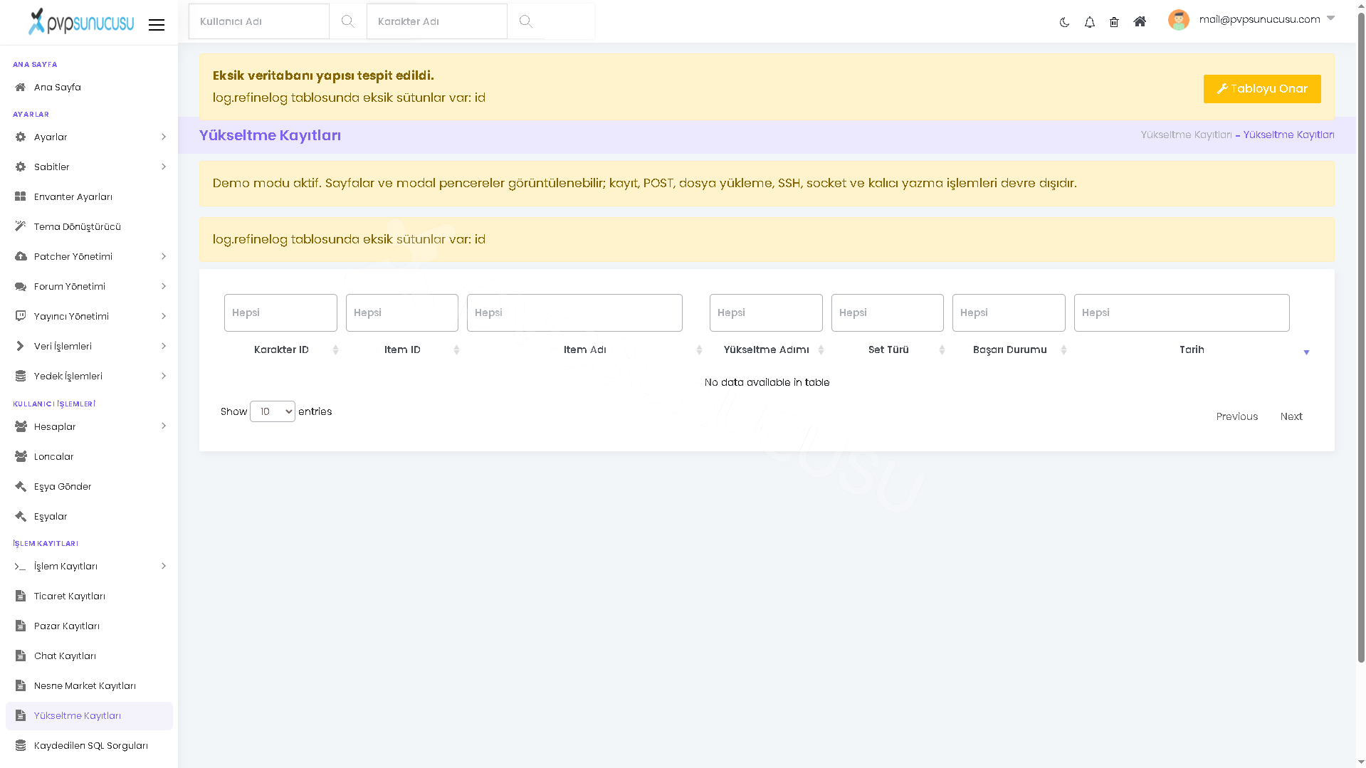Click the pvpsunucusu logo
Screen dimensions: 1366x768
(81, 21)
